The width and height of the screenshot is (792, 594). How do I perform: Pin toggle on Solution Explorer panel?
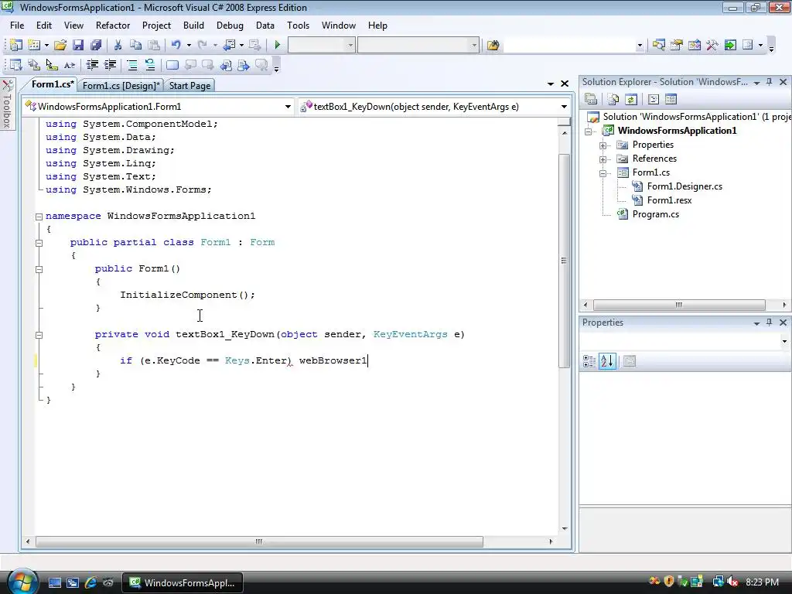[770, 82]
